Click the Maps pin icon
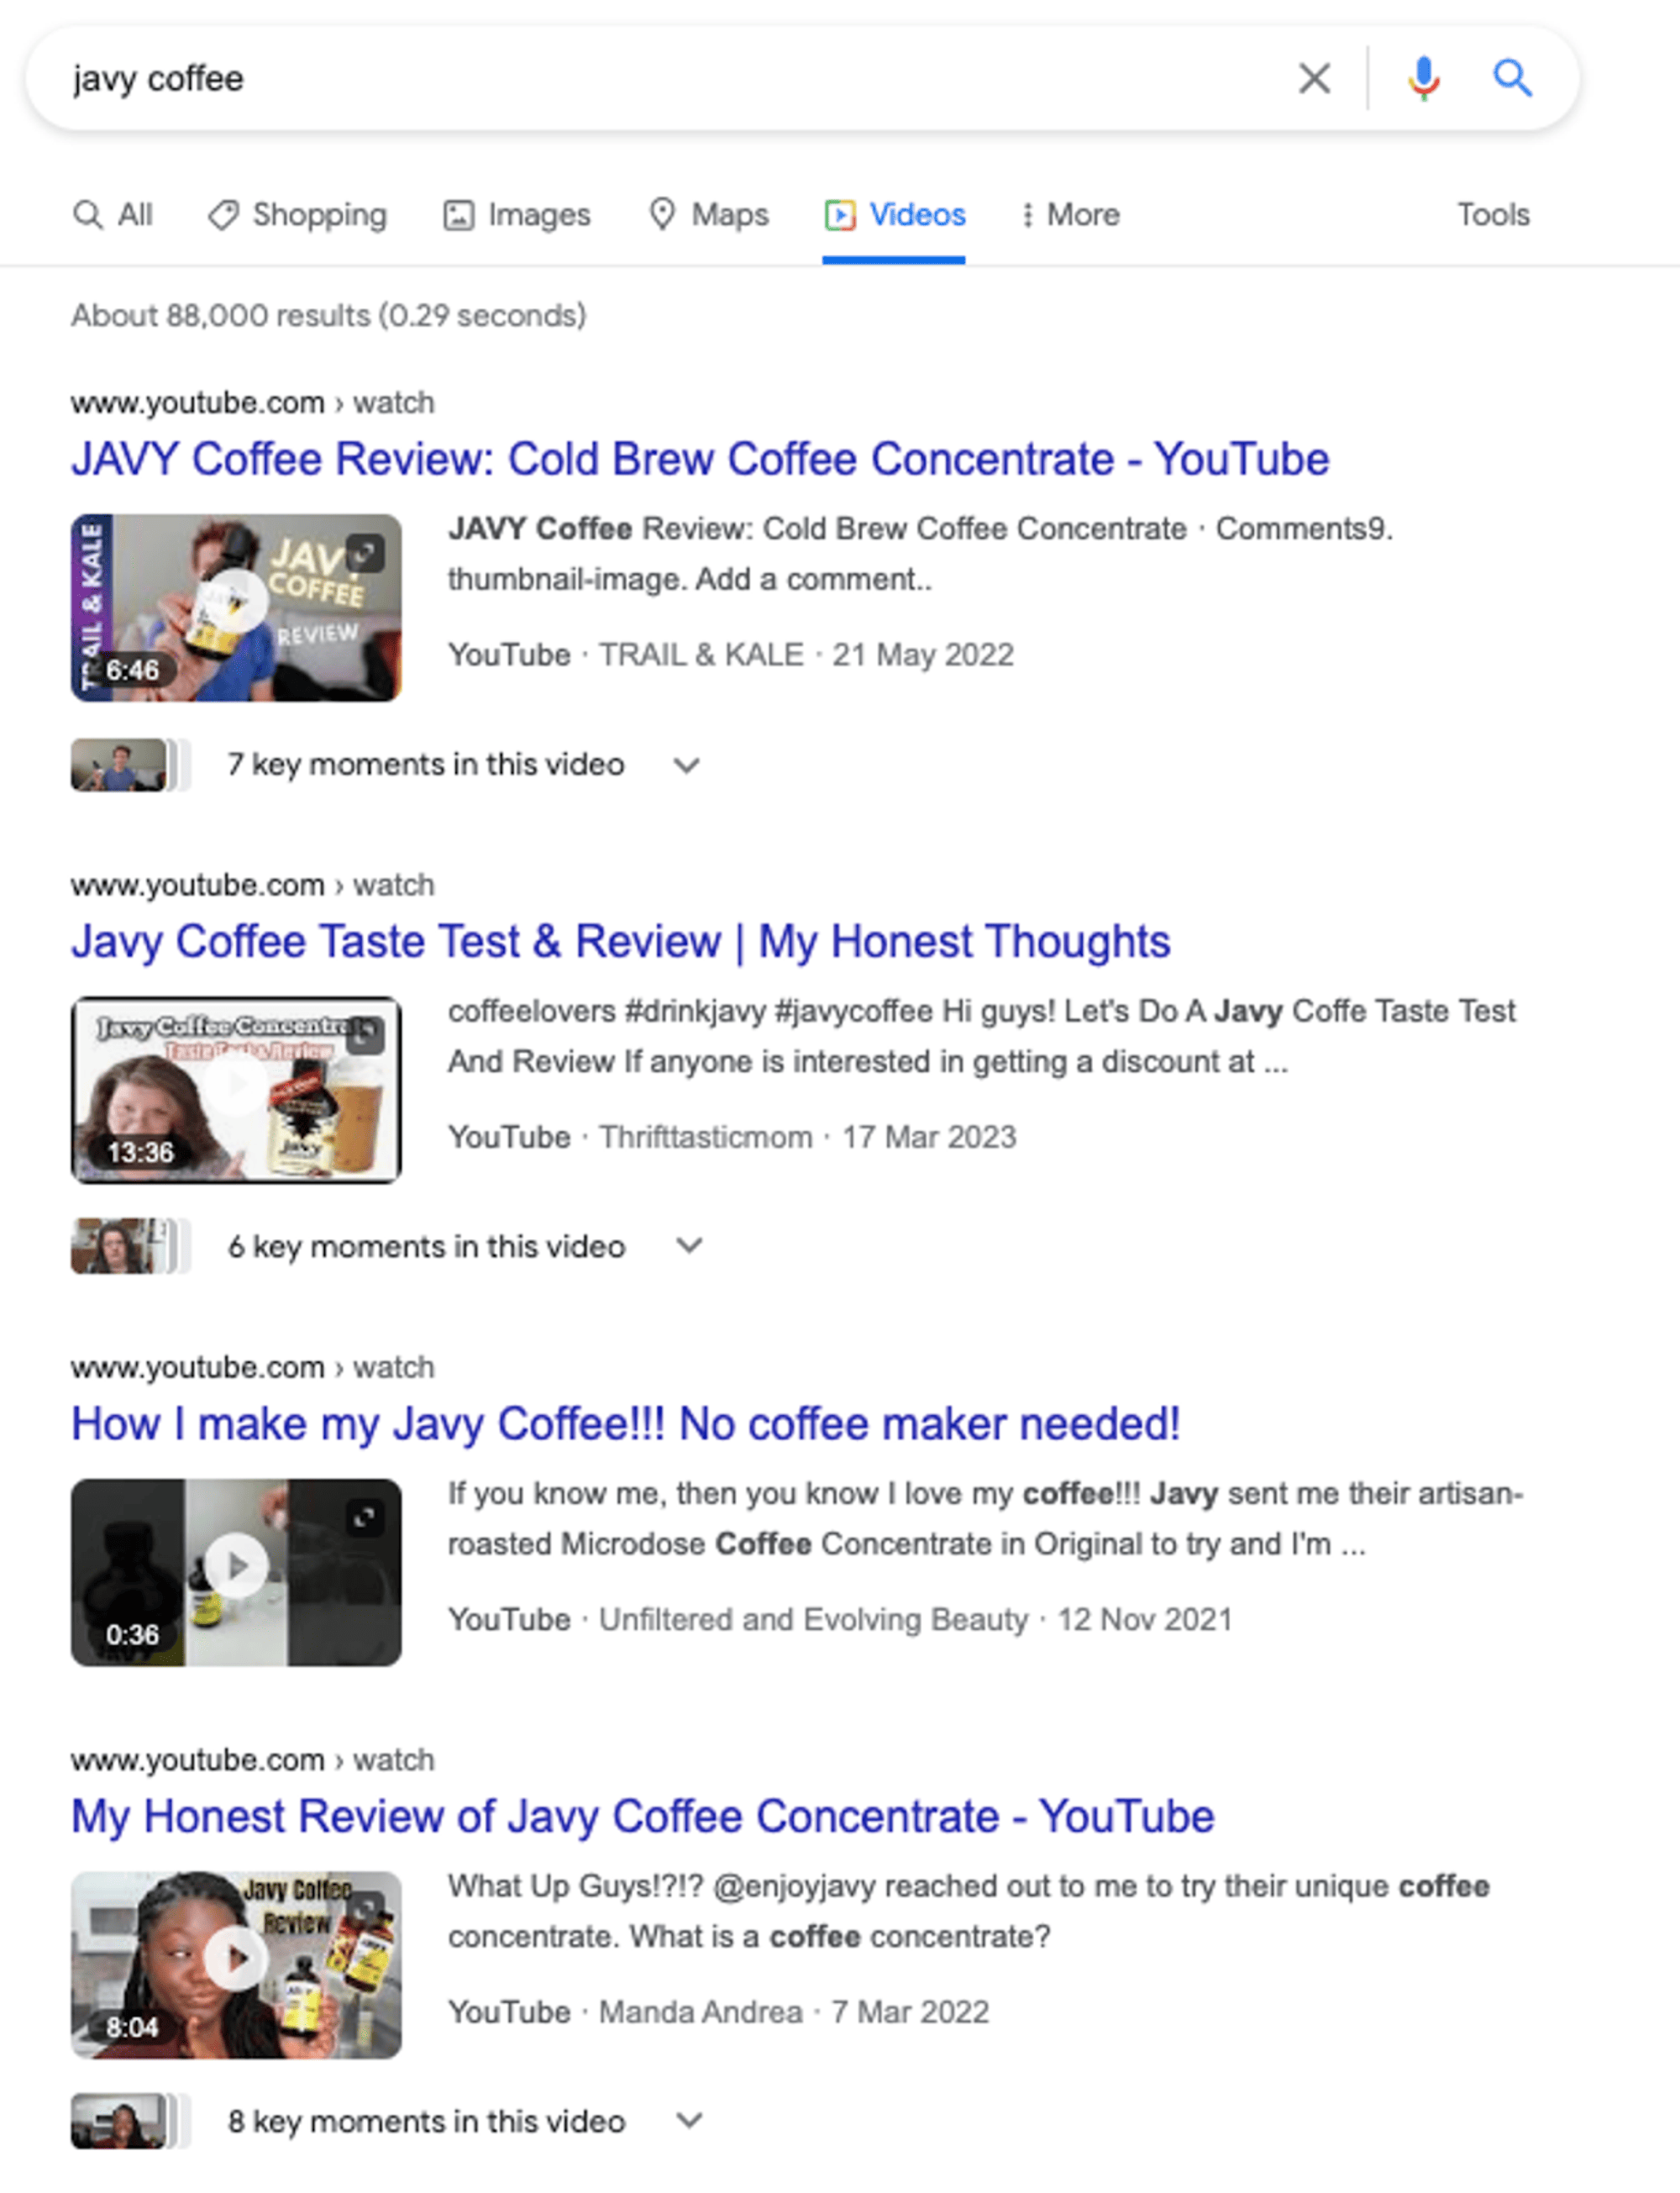 tap(662, 214)
